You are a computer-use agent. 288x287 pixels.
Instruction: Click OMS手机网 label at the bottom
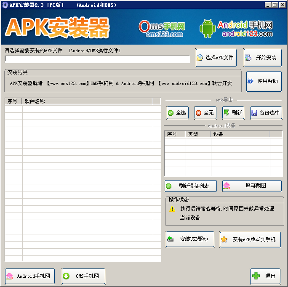click(87, 276)
